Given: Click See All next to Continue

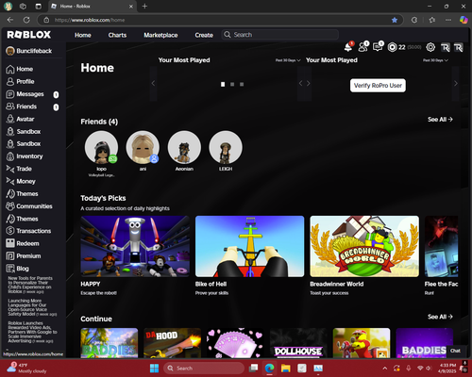Looking at the screenshot, I should [x=440, y=317].
